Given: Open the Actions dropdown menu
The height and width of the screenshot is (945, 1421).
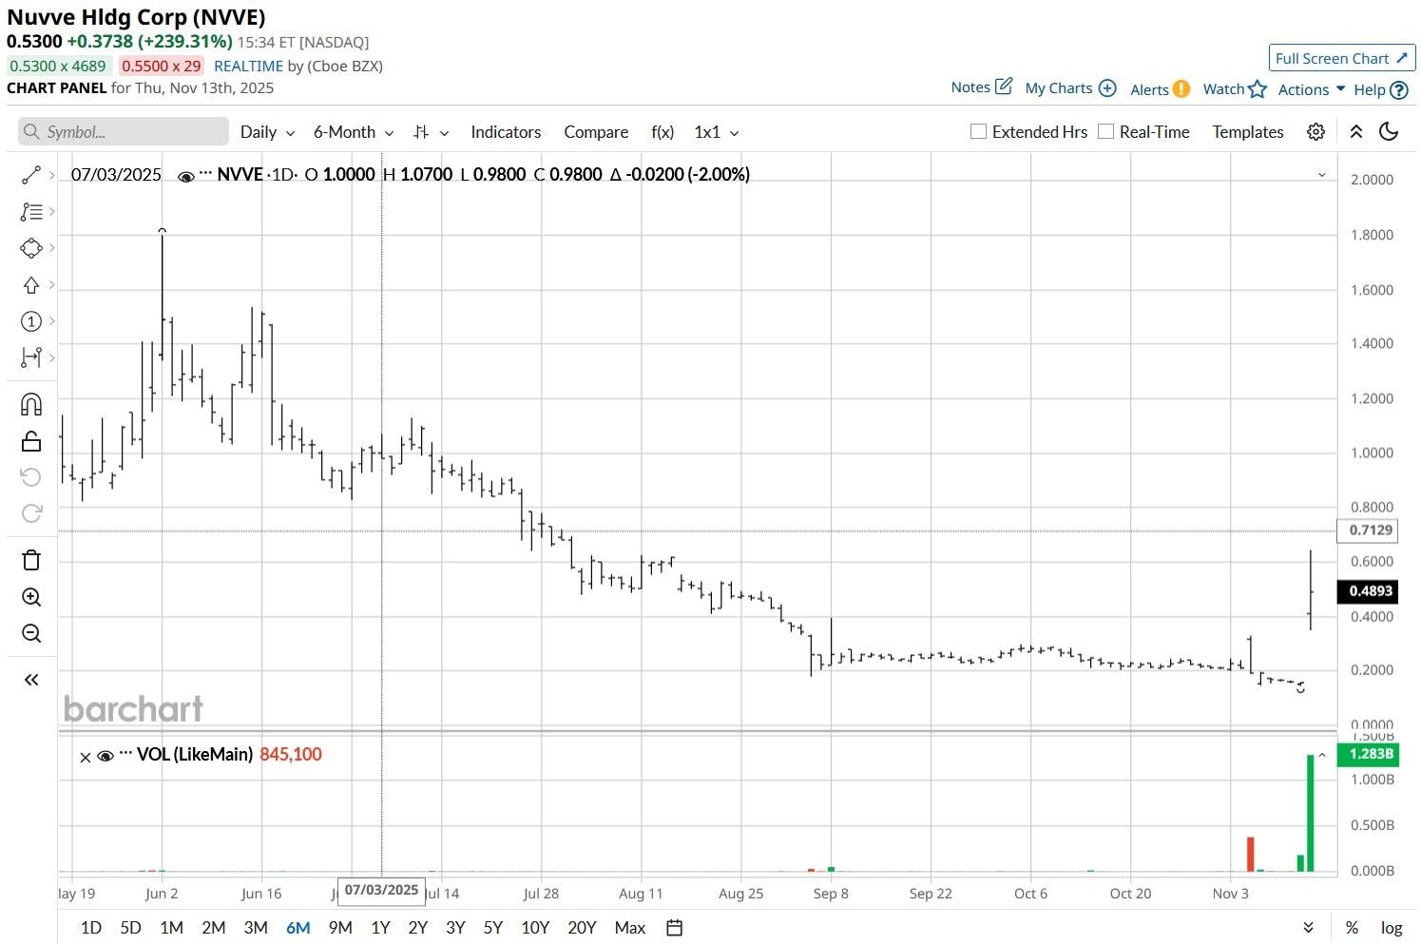Looking at the screenshot, I should [x=1312, y=89].
